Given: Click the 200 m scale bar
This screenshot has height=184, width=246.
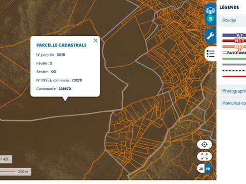Looking at the screenshot, I should 15,172.
